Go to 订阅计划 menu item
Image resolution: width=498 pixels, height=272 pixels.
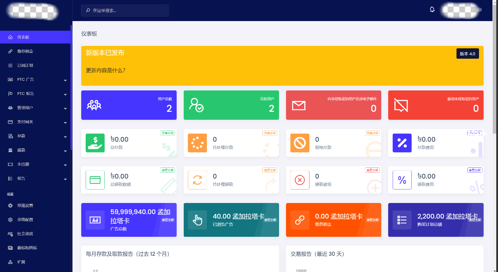pos(25,66)
